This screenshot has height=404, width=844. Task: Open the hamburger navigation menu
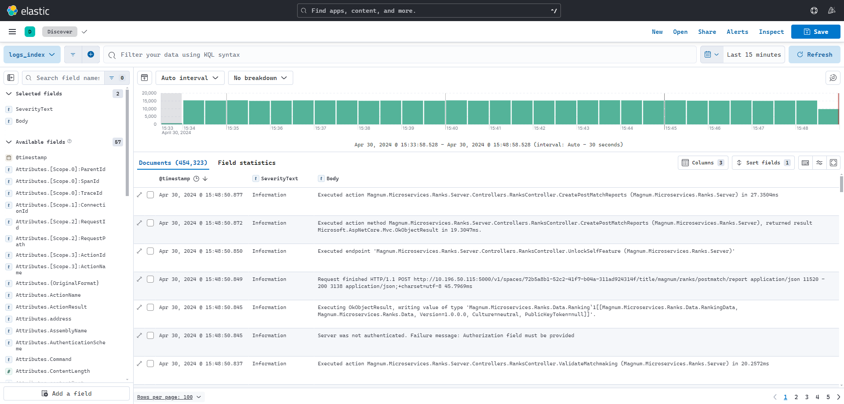click(12, 32)
